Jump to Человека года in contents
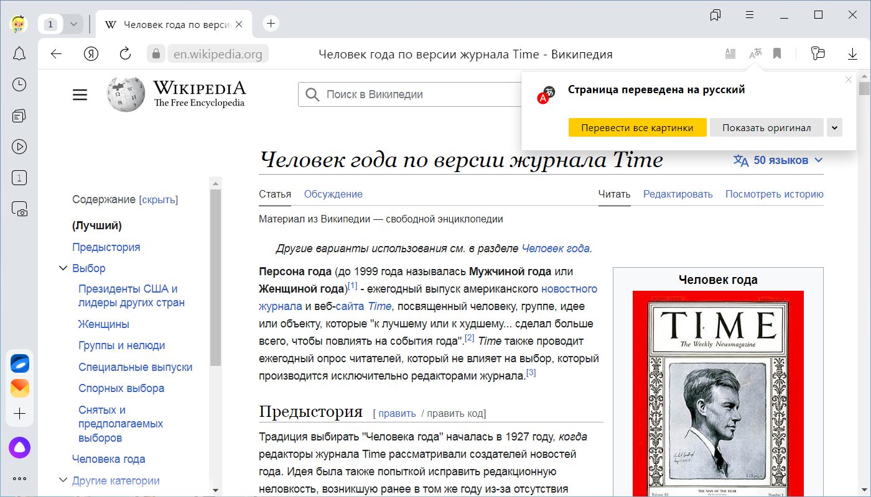The image size is (871, 497). (108, 459)
